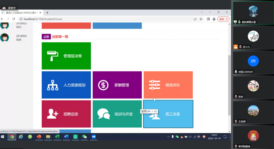This screenshot has height=149, width=274.
Task: Toggle the system tray volume icon
Action: [190, 137]
